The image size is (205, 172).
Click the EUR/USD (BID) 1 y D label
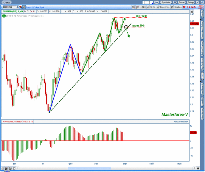13,11
